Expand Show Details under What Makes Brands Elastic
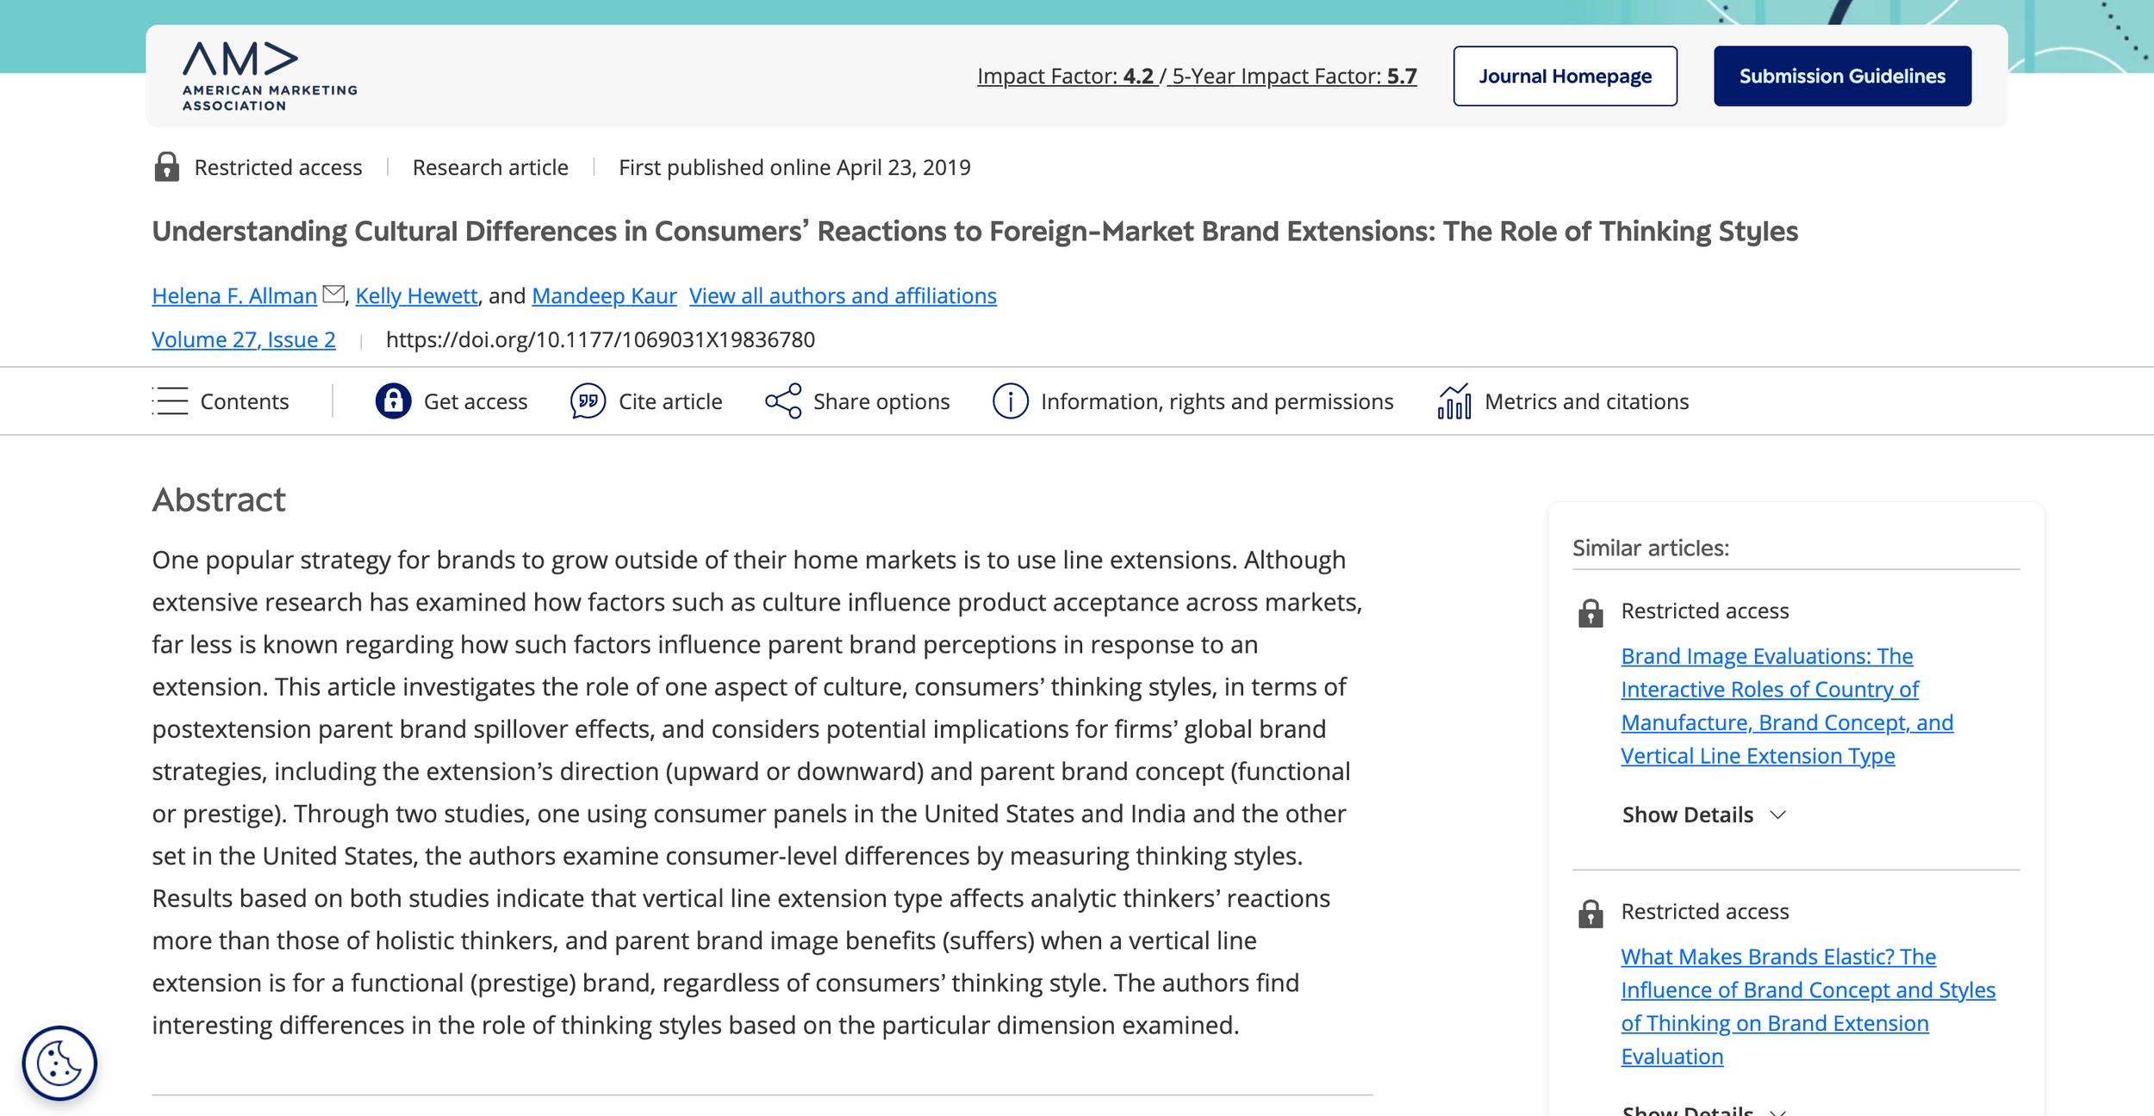Image resolution: width=2154 pixels, height=1116 pixels. coord(1703,1110)
